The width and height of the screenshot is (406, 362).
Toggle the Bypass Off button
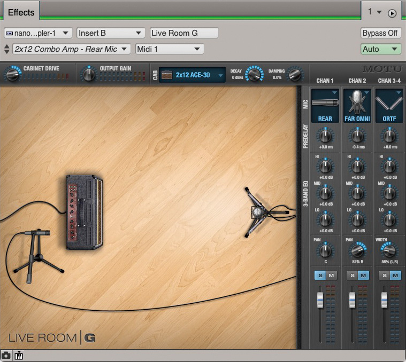pyautogui.click(x=380, y=33)
